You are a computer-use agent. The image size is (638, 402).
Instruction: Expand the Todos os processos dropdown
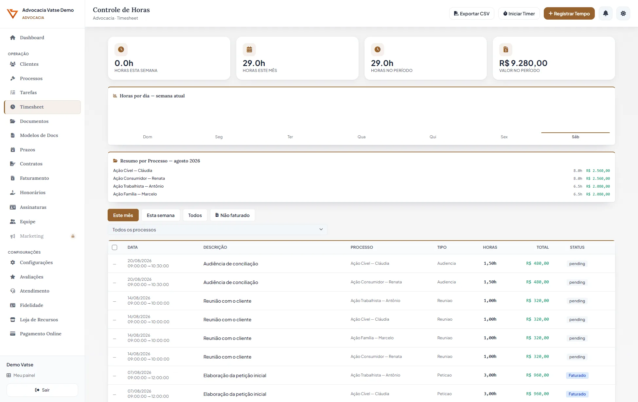tap(218, 230)
